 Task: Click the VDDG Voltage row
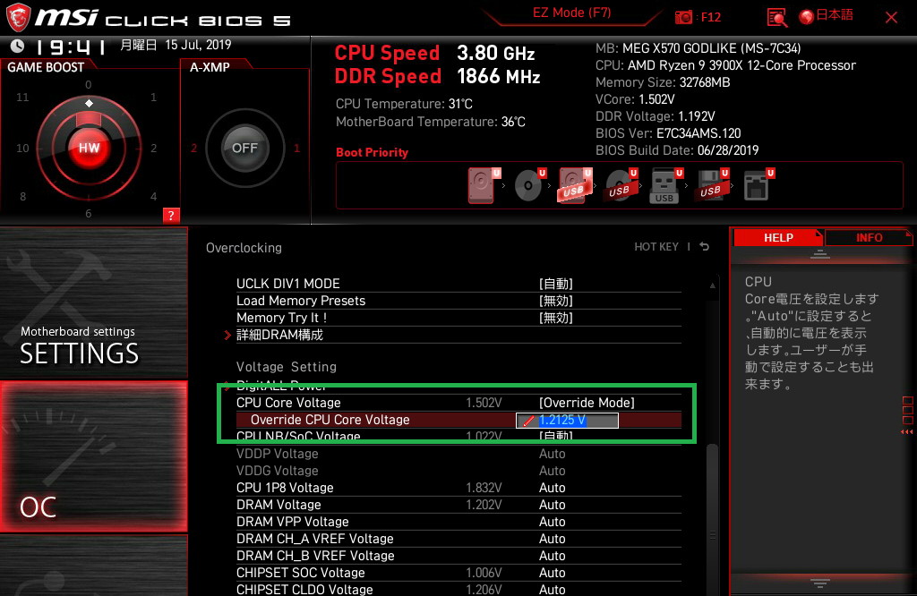pos(458,471)
